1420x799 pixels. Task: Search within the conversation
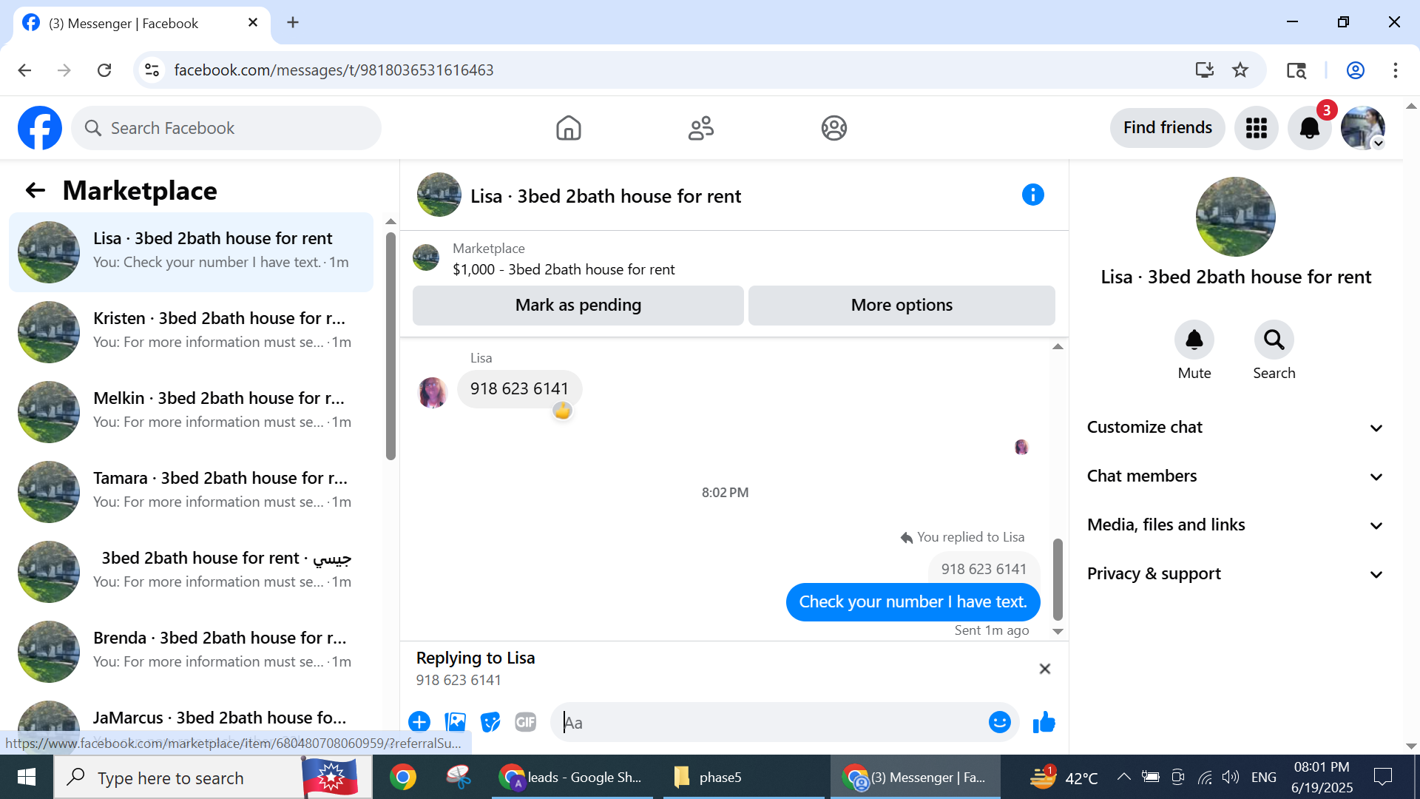tap(1274, 340)
